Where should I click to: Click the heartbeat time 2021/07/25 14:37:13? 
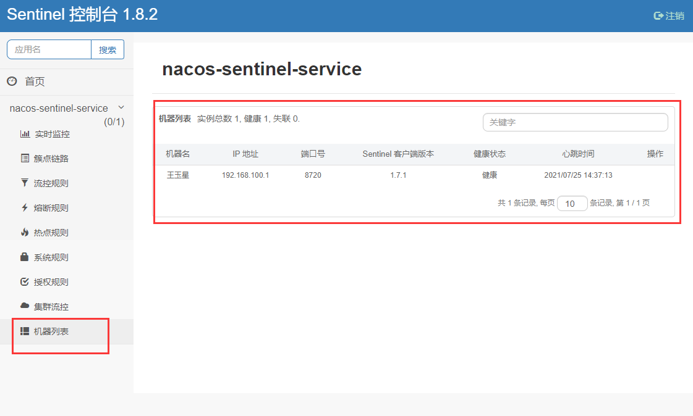click(x=578, y=175)
